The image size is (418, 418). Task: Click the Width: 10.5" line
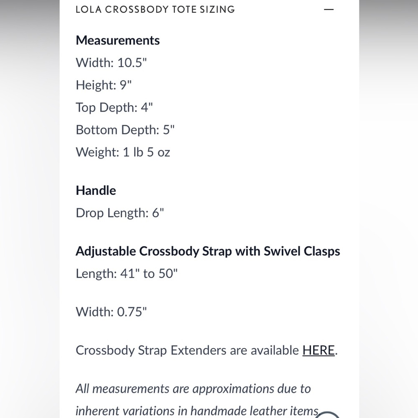(x=111, y=63)
